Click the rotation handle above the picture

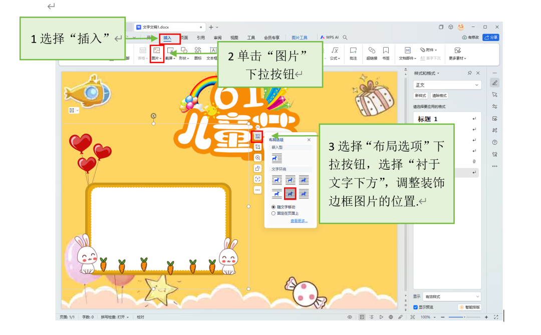point(154,116)
